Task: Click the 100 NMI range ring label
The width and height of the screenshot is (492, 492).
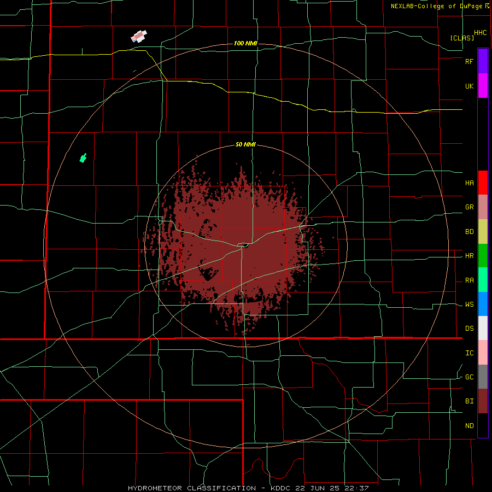Action: (245, 43)
